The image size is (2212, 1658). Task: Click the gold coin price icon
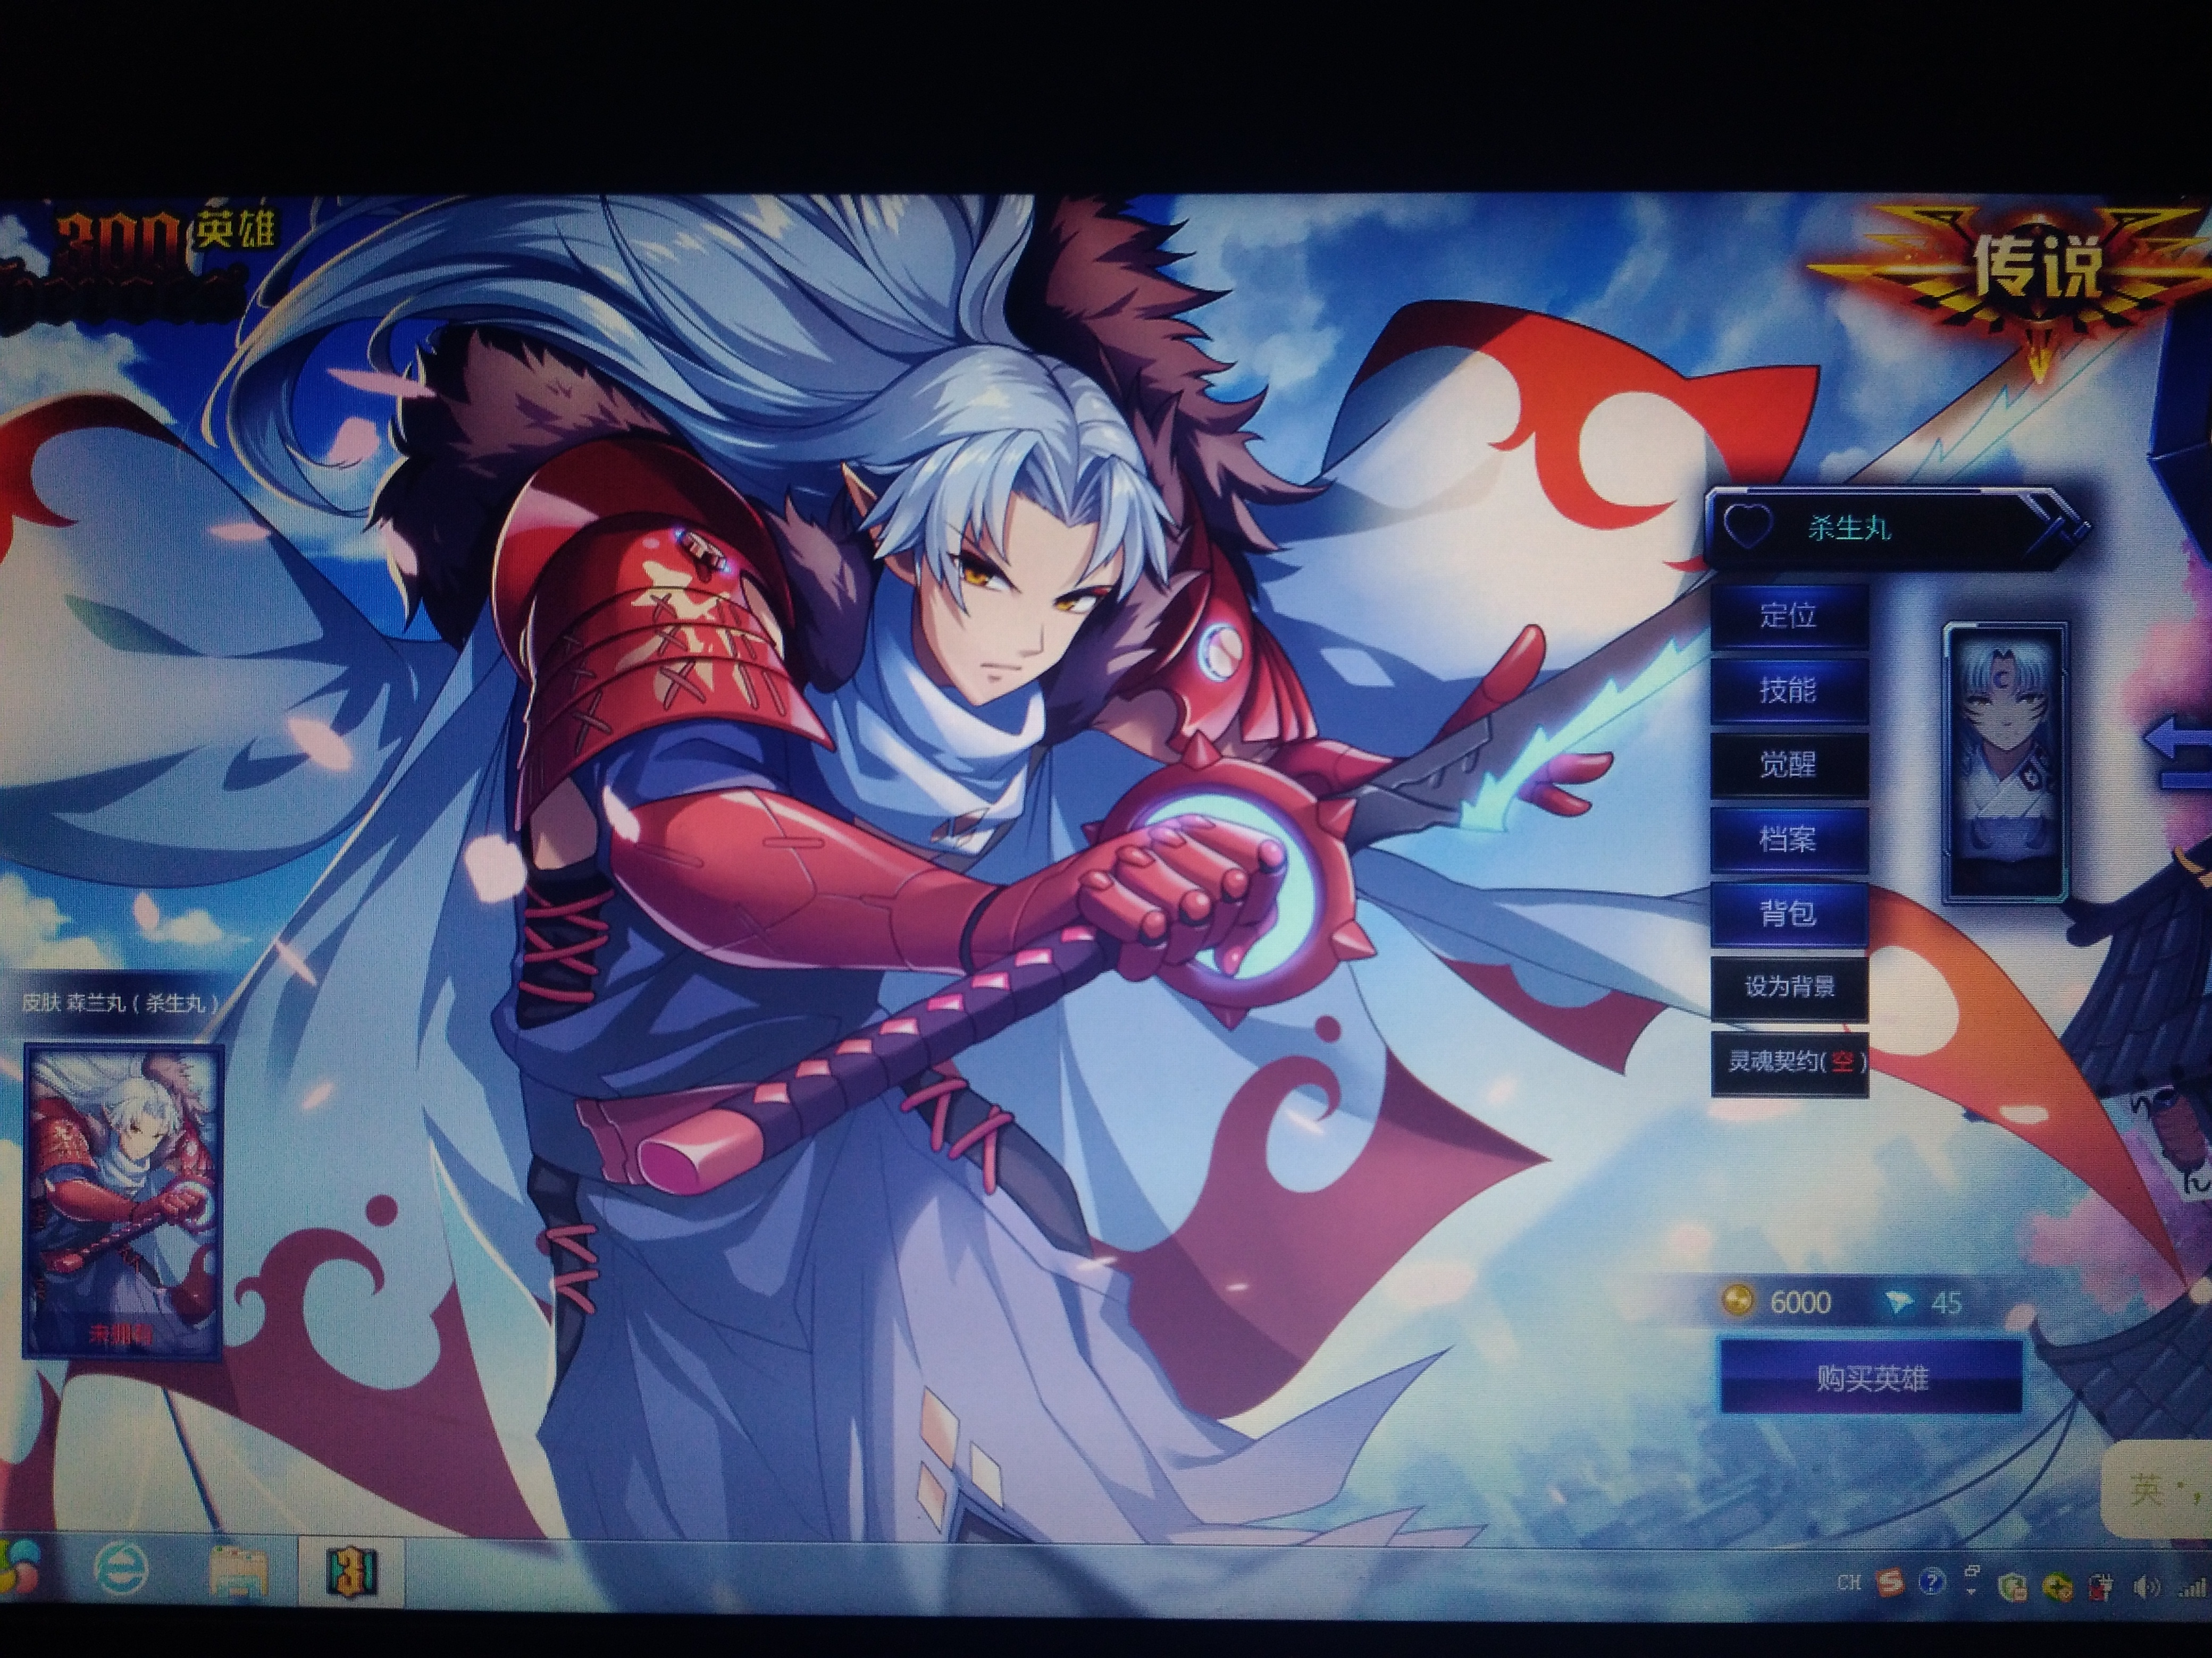1739,1301
